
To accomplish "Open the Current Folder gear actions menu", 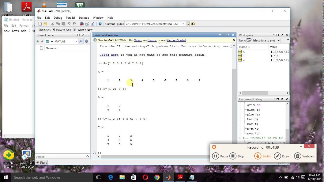I will [87, 41].
